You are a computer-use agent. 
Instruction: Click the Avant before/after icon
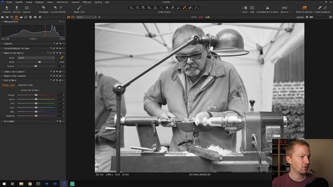coord(245,8)
